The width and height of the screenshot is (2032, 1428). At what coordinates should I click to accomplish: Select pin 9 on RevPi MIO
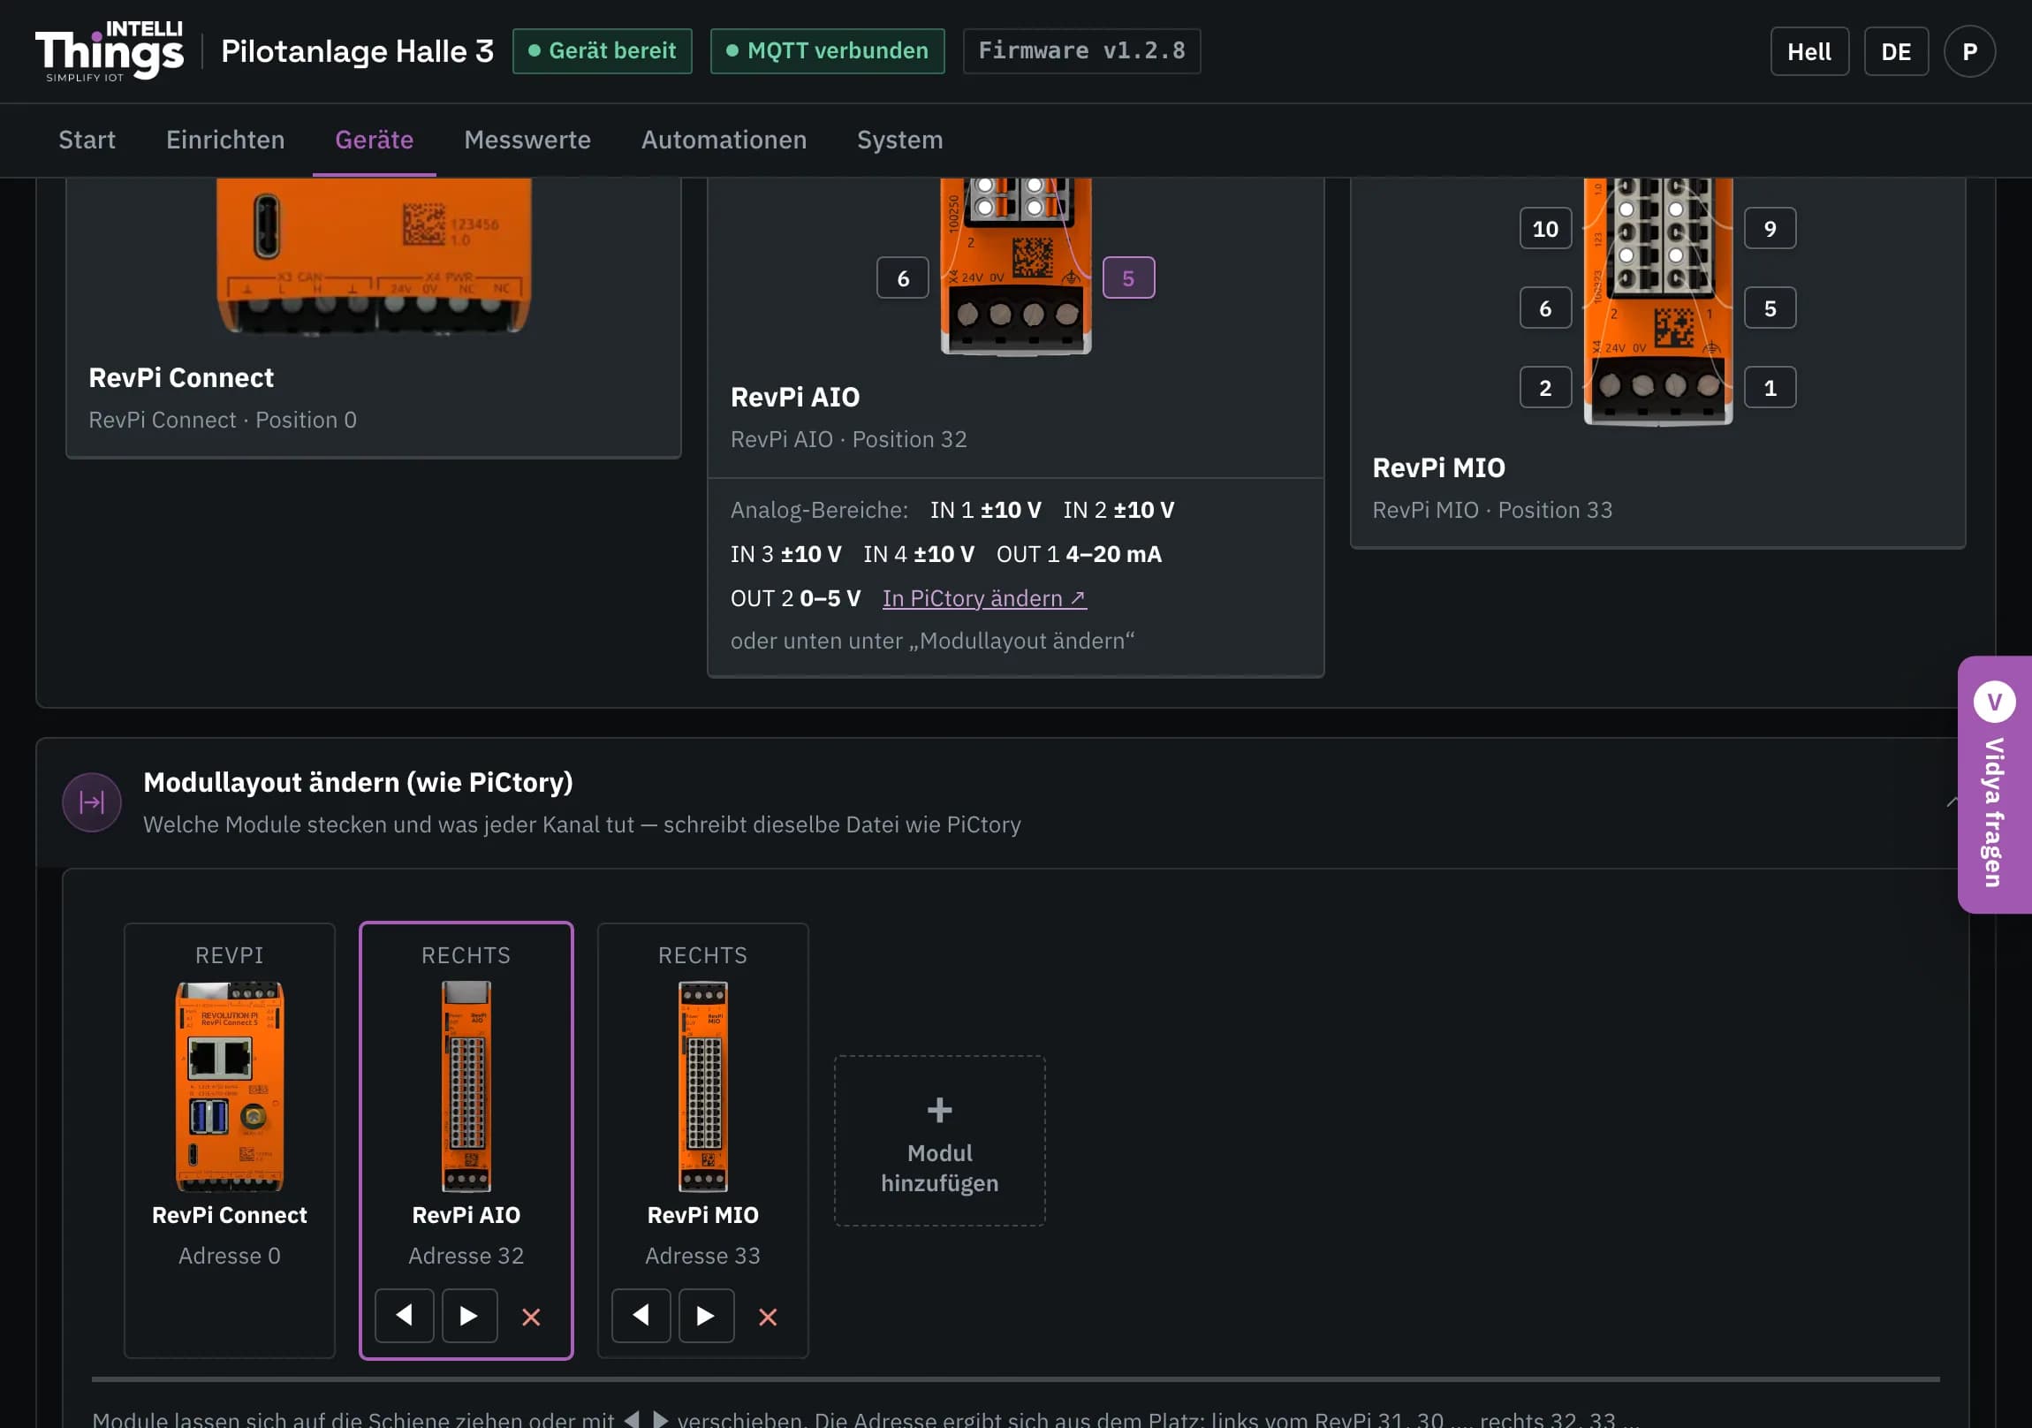(x=1770, y=228)
